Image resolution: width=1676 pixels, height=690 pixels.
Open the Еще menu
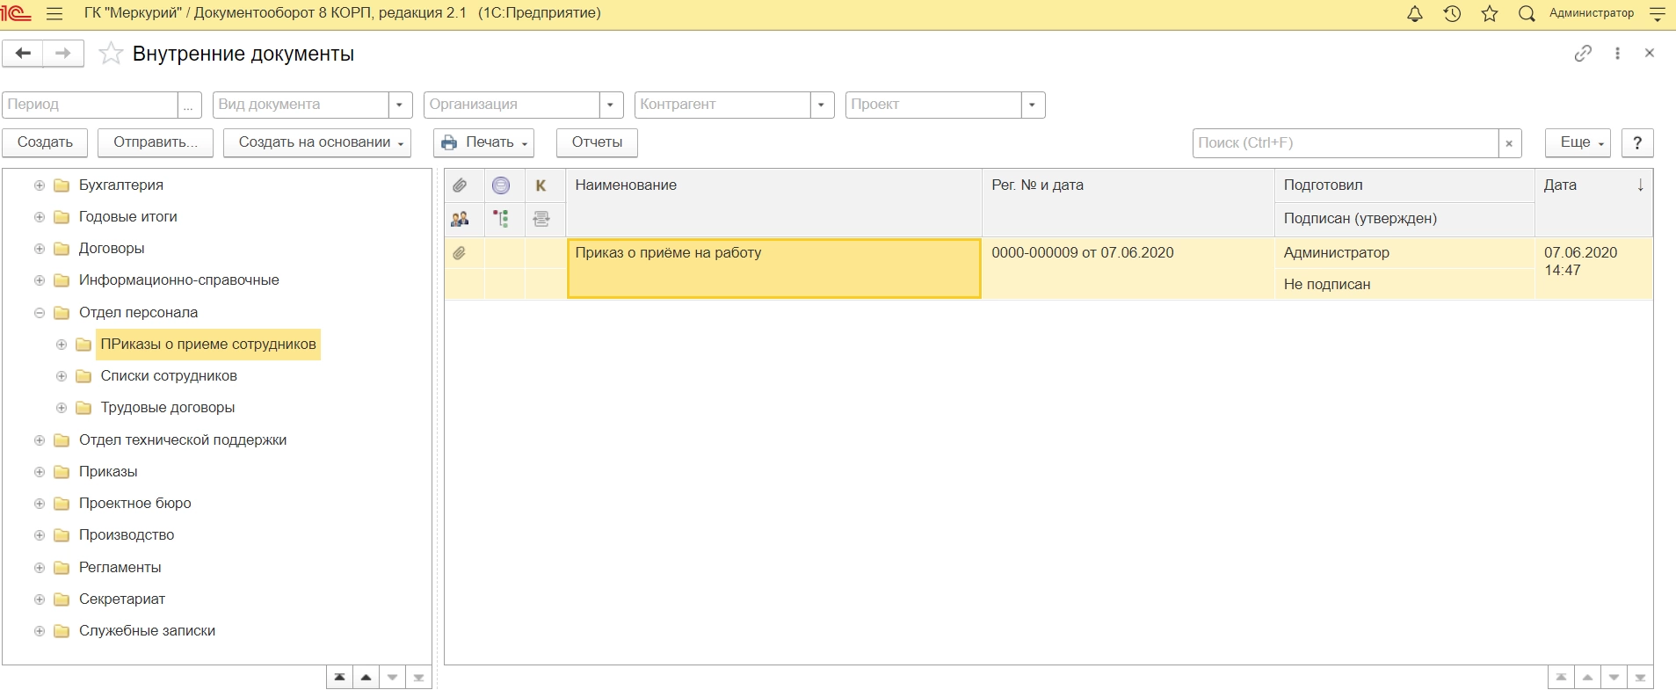pyautogui.click(x=1578, y=142)
